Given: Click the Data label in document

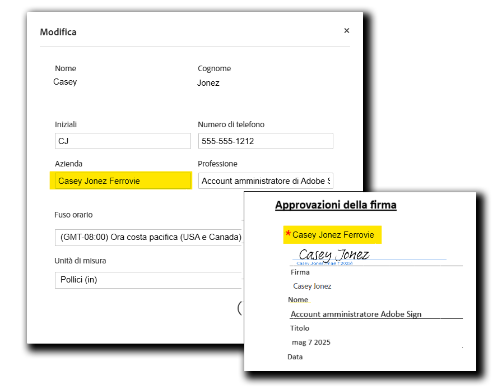Looking at the screenshot, I should coord(295,356).
